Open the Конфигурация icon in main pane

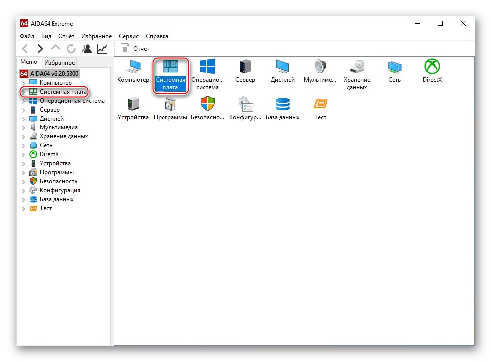click(x=245, y=108)
